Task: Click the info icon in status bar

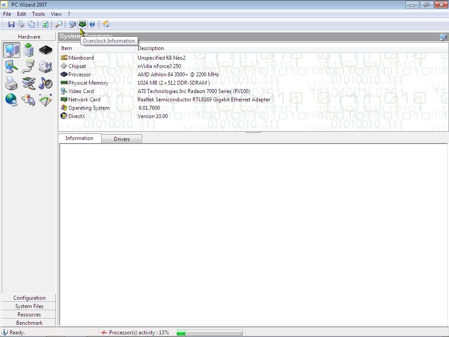Action: (x=4, y=332)
